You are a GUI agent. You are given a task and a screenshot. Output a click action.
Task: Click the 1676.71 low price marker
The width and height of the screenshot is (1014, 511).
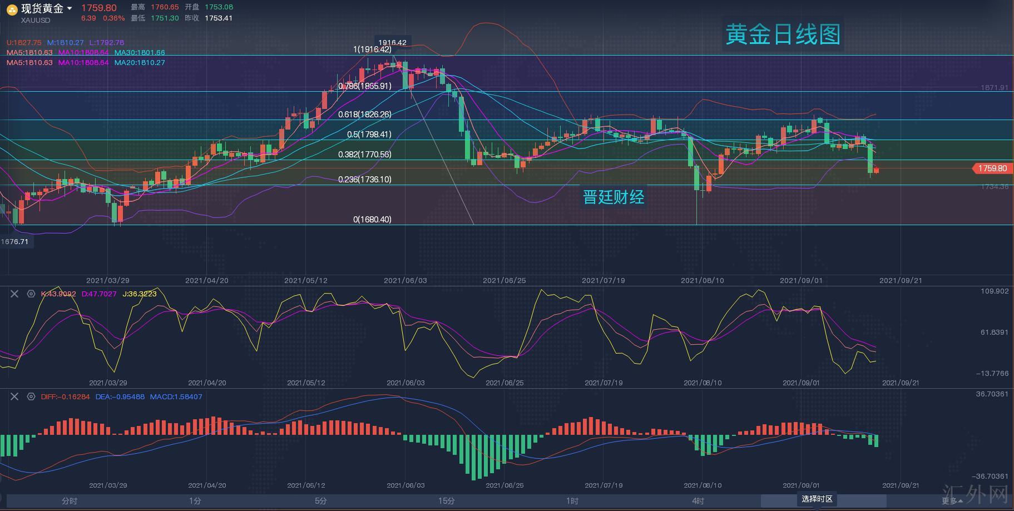[15, 241]
